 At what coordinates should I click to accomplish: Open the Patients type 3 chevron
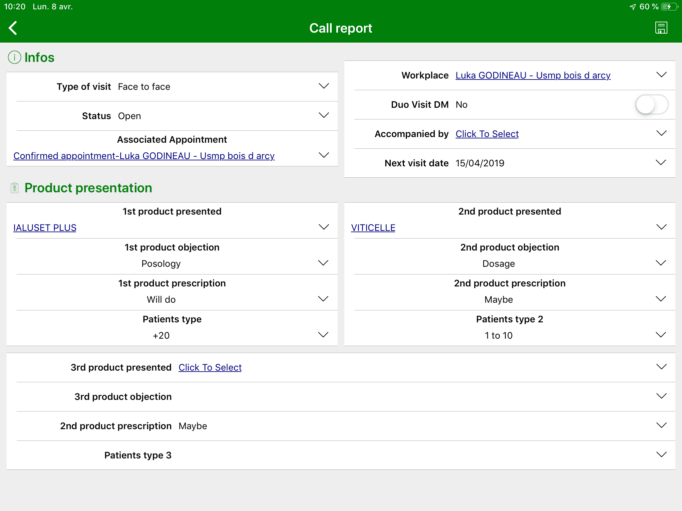(661, 455)
